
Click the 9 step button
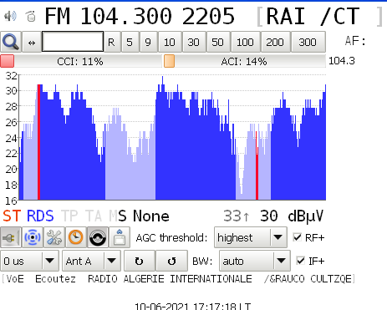148,42
